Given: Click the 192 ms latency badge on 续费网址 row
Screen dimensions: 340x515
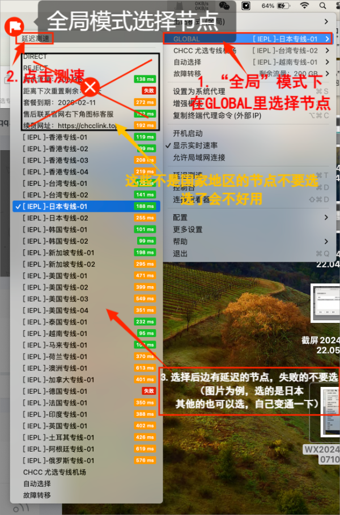Looking at the screenshot, I should click(x=145, y=125).
